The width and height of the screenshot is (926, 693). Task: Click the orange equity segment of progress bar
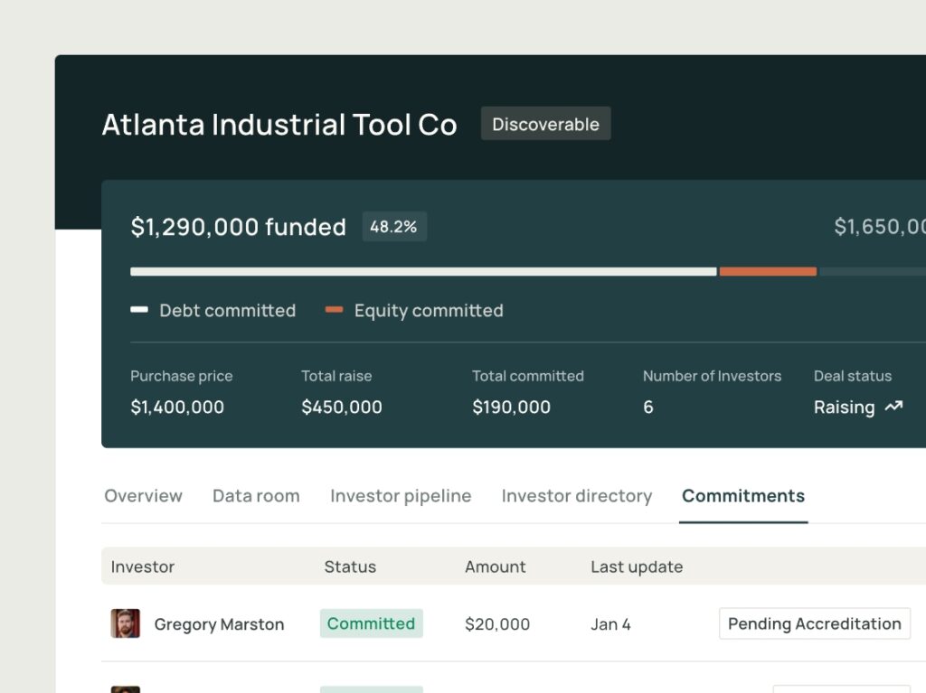(768, 271)
